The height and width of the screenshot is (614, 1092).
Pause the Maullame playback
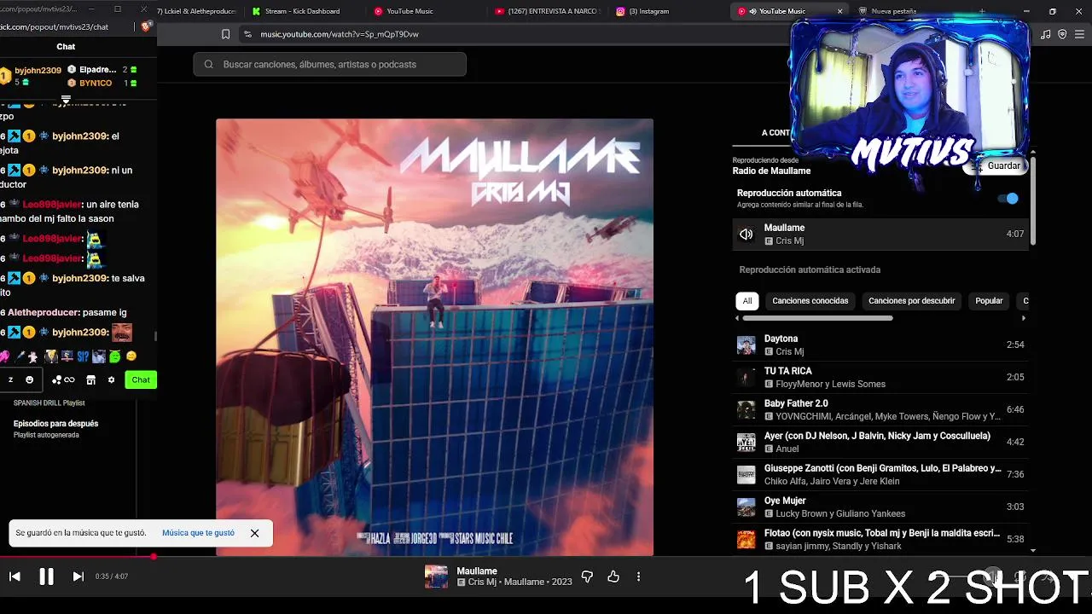46,576
